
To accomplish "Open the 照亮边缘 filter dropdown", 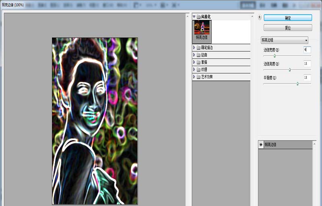I will click(285, 40).
